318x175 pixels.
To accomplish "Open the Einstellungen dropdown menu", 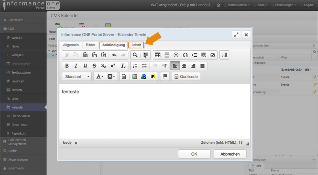I will (284, 5).
